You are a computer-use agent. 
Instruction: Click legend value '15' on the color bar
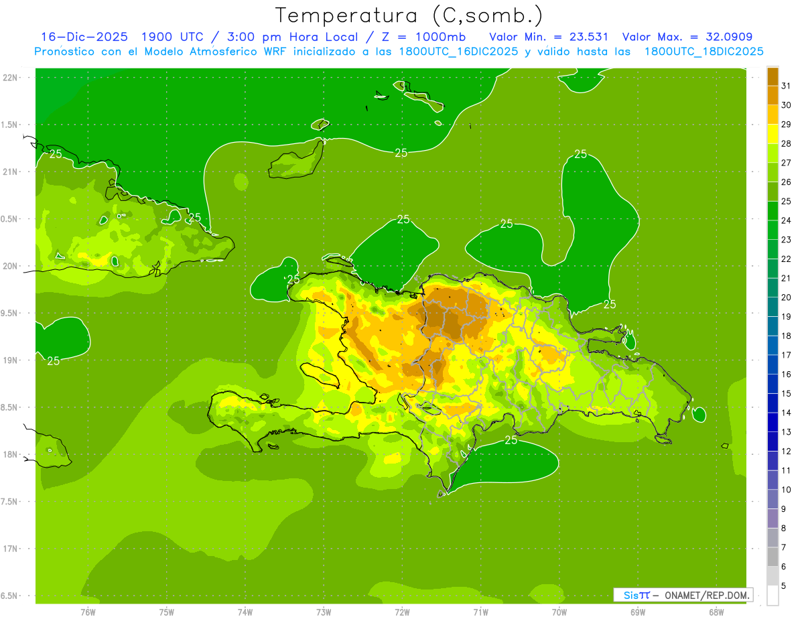[x=787, y=393]
